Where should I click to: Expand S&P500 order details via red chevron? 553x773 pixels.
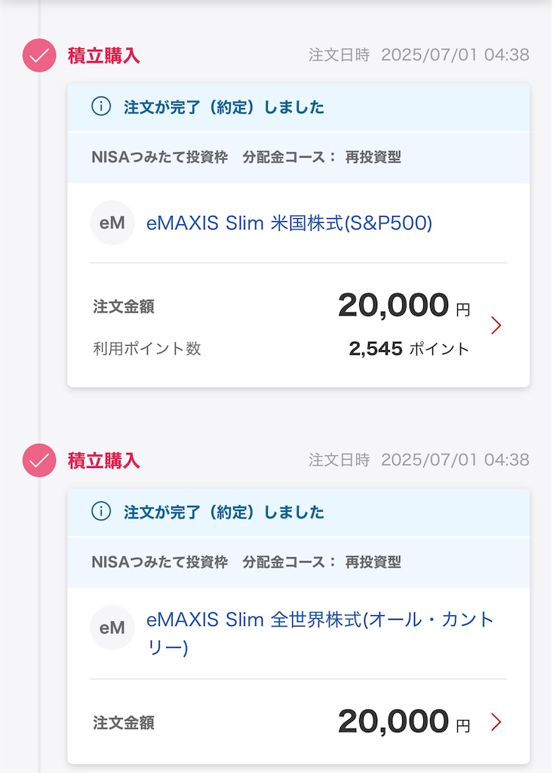tap(496, 325)
